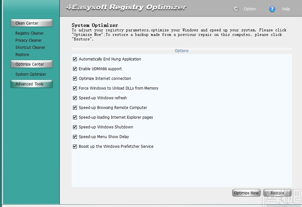This screenshot has height=207, width=302.
Task: Select Shortcut Cleaner from the sidebar
Action: point(30,47)
